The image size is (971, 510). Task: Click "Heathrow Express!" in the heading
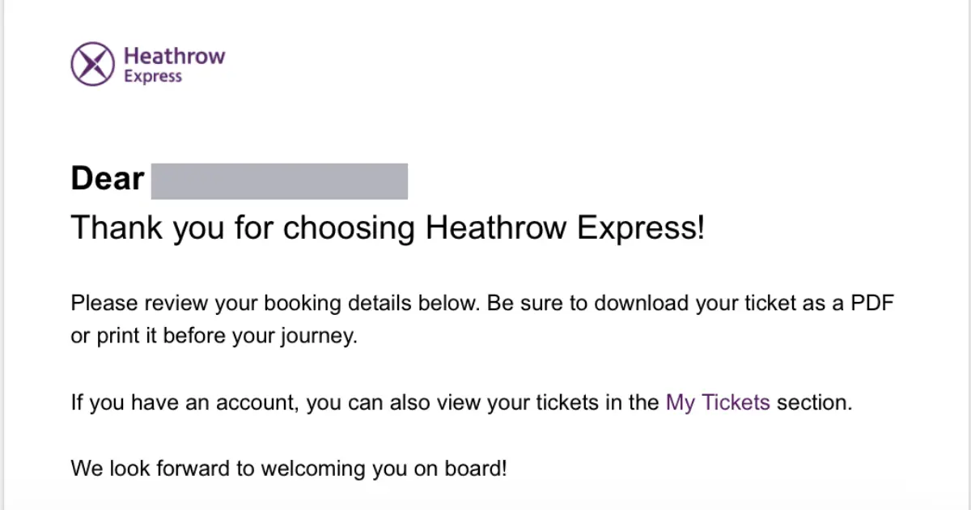(x=566, y=228)
